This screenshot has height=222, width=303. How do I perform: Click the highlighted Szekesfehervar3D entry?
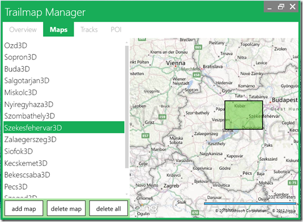coord(64,127)
